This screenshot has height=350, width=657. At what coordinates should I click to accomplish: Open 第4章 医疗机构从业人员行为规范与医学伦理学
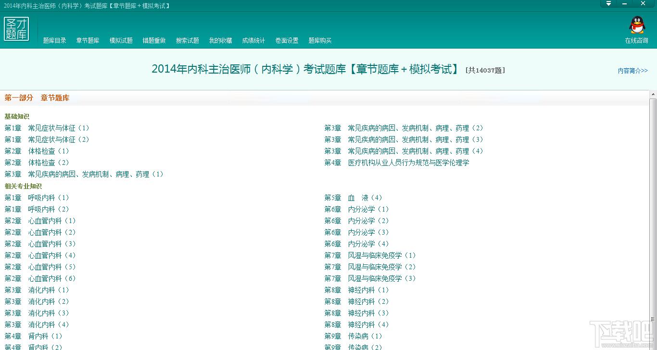tap(397, 162)
